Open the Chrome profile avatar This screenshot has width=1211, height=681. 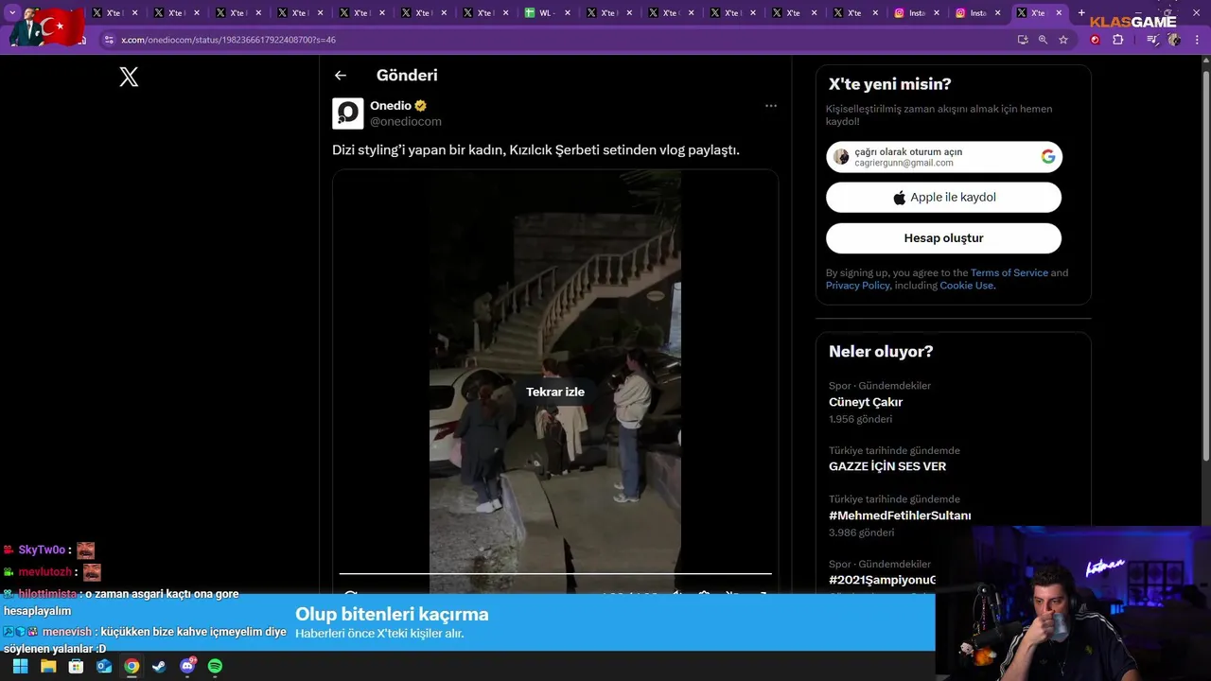pyautogui.click(x=1174, y=40)
